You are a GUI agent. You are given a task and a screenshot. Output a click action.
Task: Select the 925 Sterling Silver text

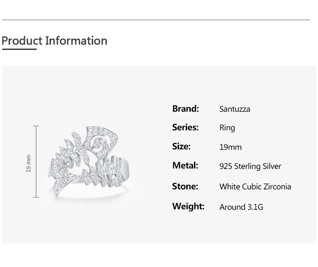(x=250, y=166)
